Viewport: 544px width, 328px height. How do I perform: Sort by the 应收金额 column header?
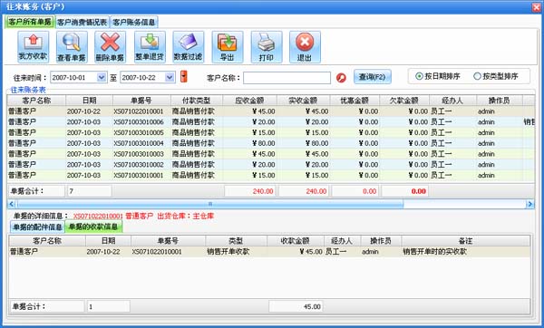pyautogui.click(x=249, y=101)
